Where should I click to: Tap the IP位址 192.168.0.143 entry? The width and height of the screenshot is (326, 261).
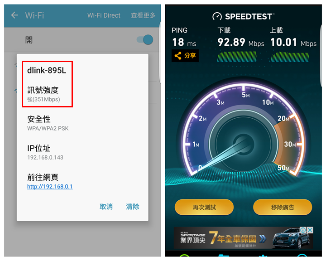45,153
